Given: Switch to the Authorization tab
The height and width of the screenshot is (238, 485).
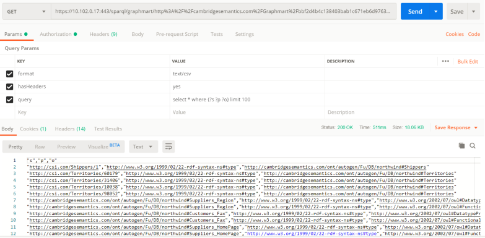Looking at the screenshot, I should tap(58, 34).
